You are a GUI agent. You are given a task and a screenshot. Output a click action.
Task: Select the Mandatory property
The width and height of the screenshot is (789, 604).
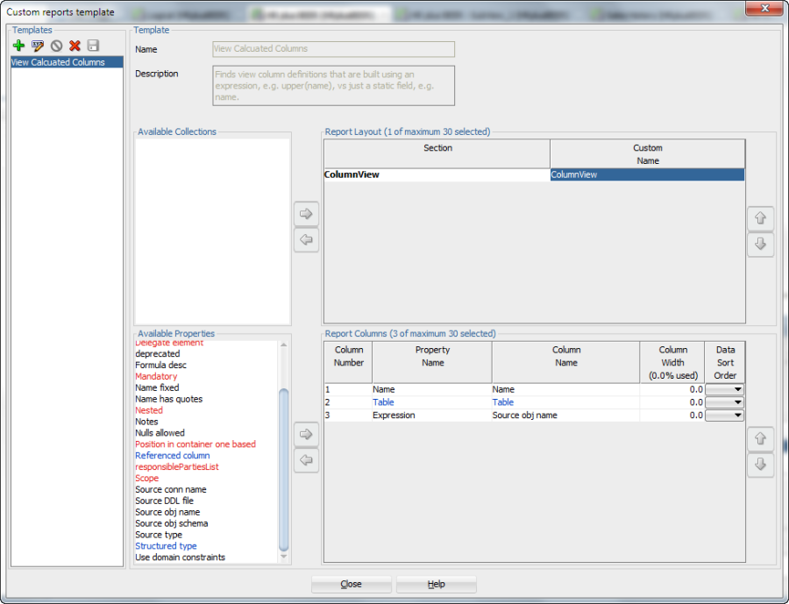[x=156, y=376]
